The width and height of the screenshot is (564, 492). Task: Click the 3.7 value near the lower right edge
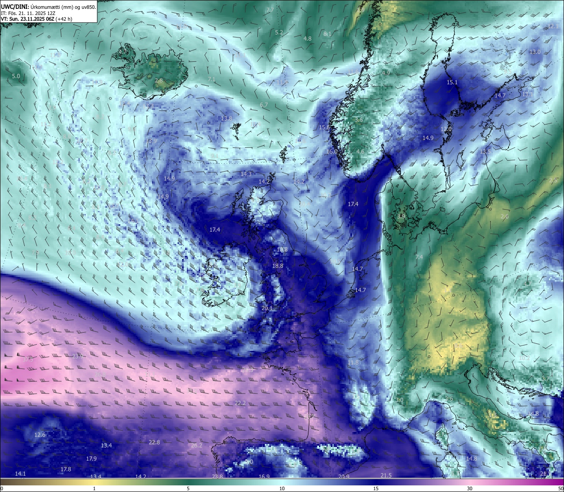(x=545, y=379)
